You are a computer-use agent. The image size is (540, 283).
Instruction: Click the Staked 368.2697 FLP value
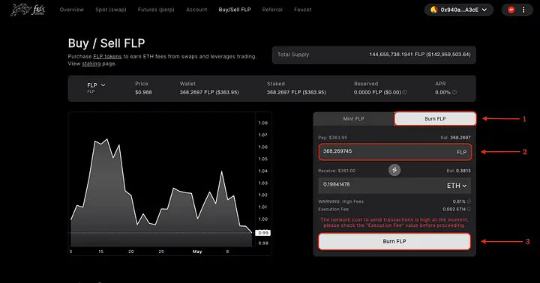296,92
